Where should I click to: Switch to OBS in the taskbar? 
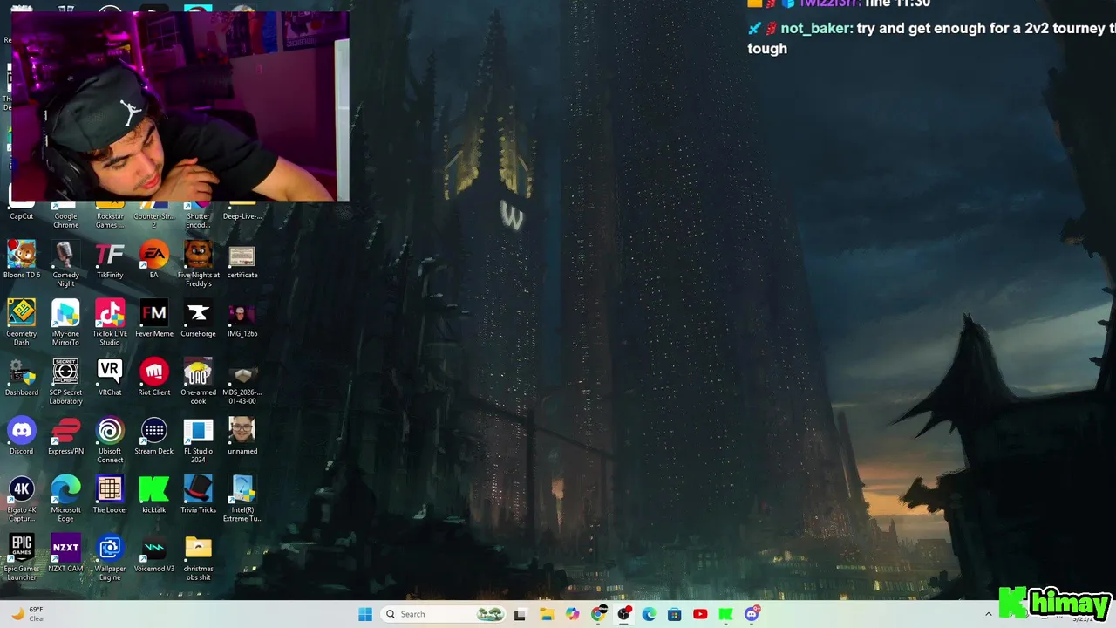[x=623, y=614]
